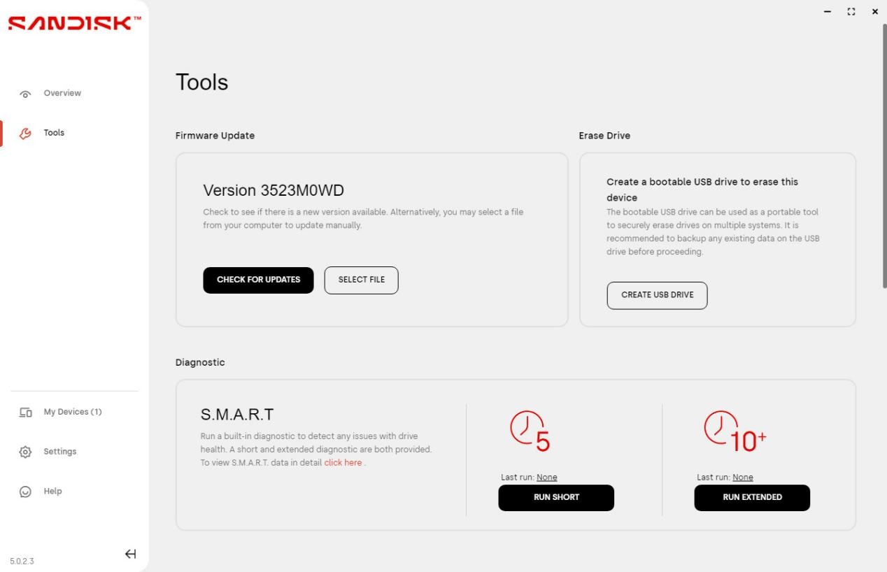Click the Help smiley icon
The image size is (887, 572).
tap(26, 492)
